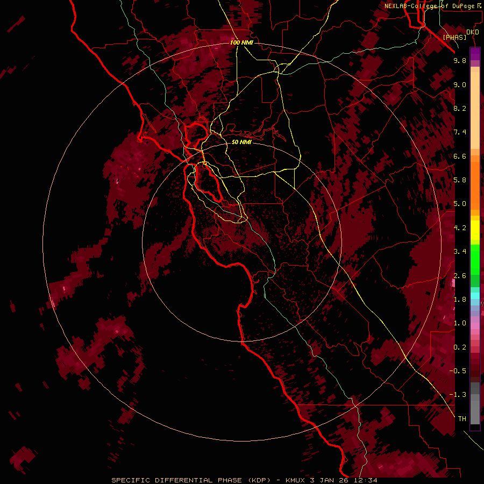Click the 1.8 legend label
Screen dimensions: 484x484
[460, 300]
